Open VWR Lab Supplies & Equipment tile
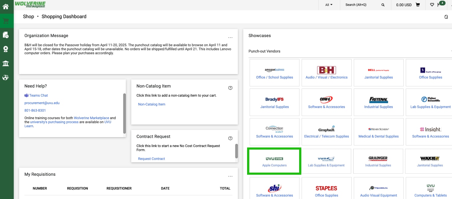This screenshot has width=452, height=199. [x=326, y=161]
